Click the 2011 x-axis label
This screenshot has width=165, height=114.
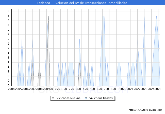pos(60,89)
